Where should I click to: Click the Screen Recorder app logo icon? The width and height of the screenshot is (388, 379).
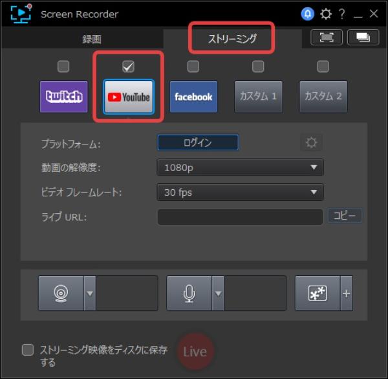coord(21,14)
